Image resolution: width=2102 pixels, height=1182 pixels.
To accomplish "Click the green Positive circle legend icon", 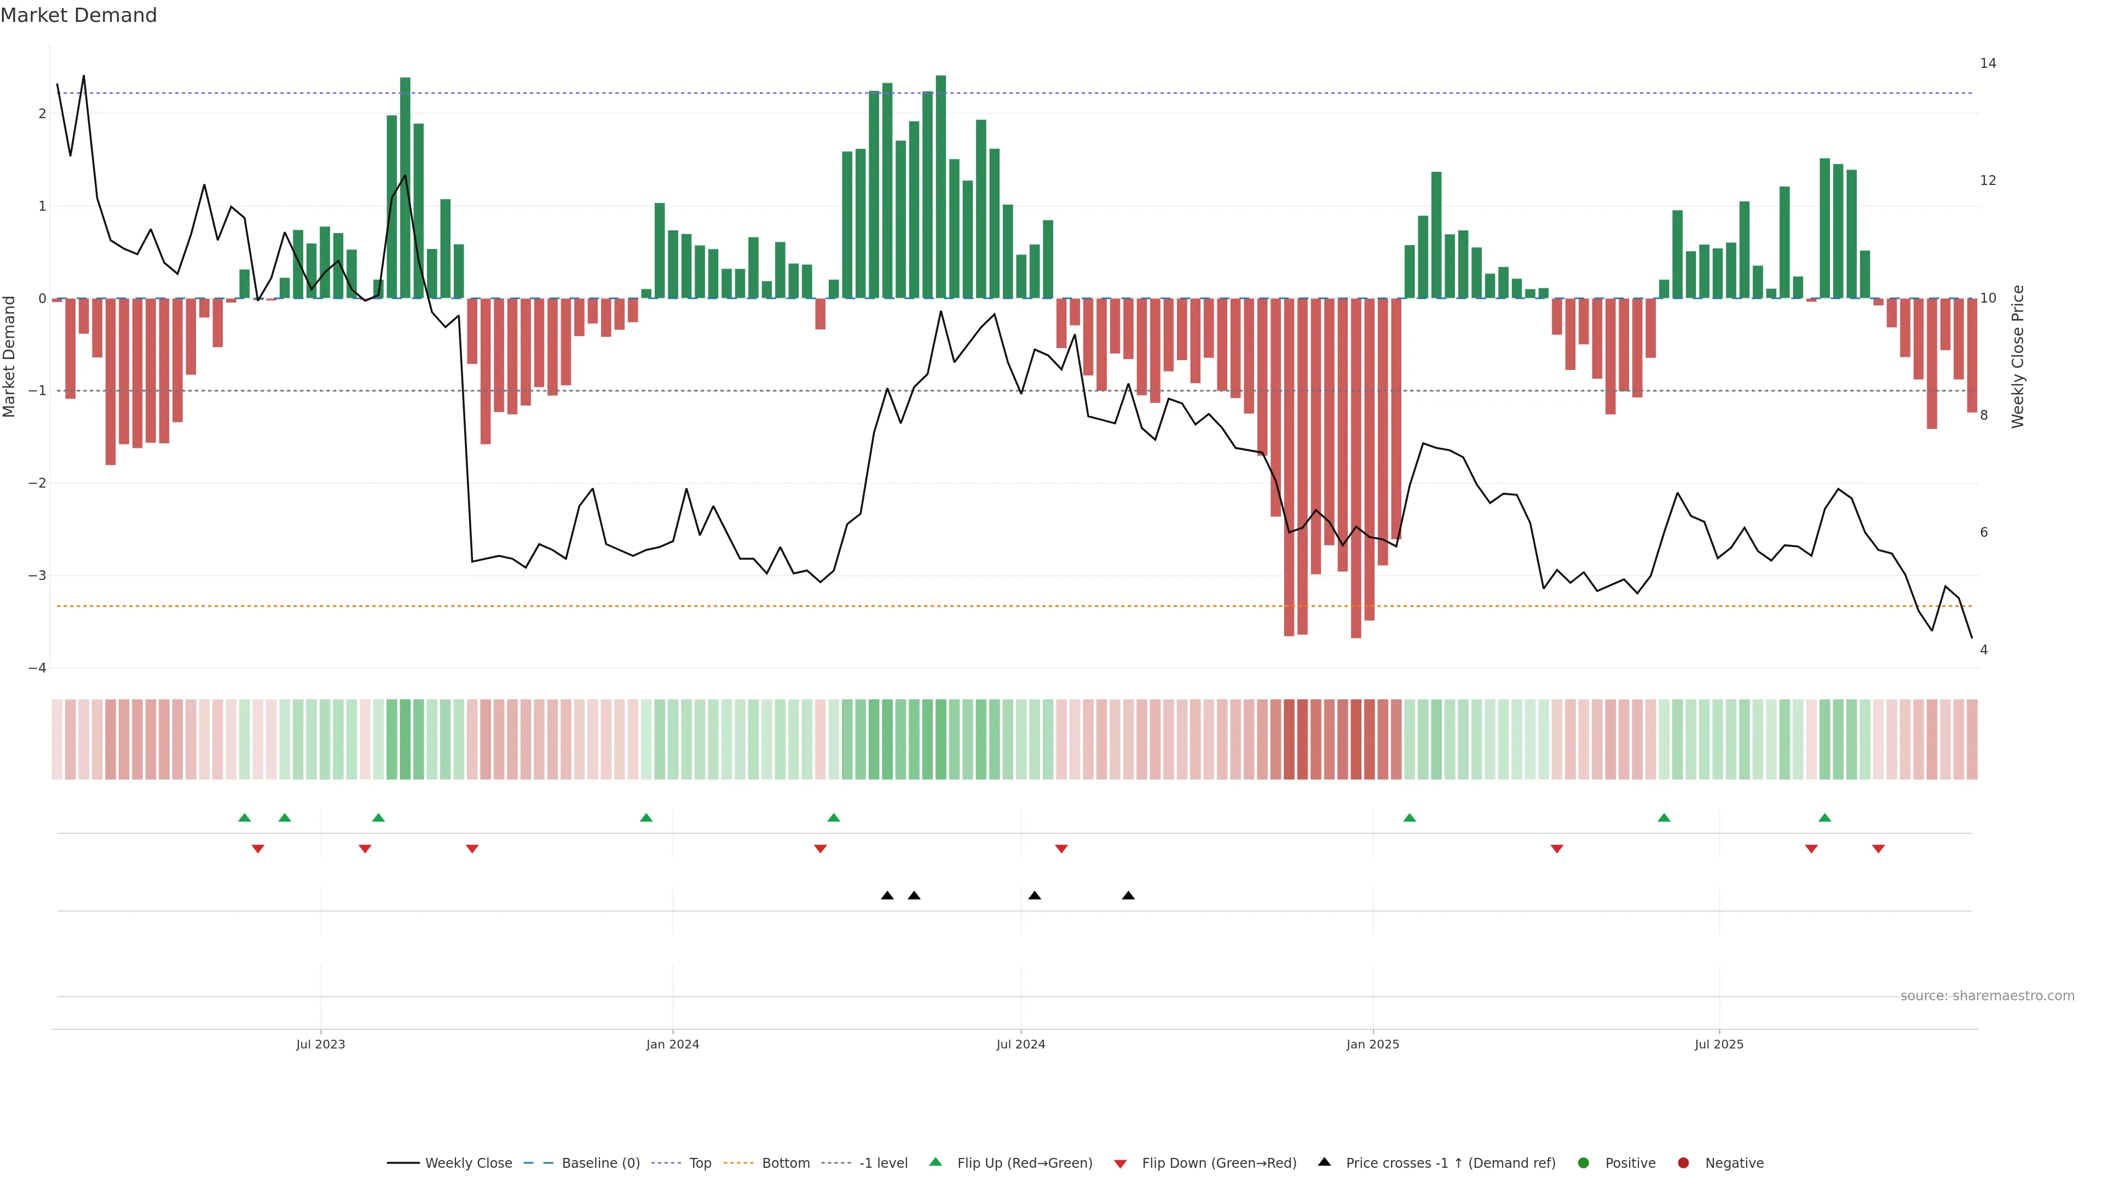I will tap(1583, 1162).
